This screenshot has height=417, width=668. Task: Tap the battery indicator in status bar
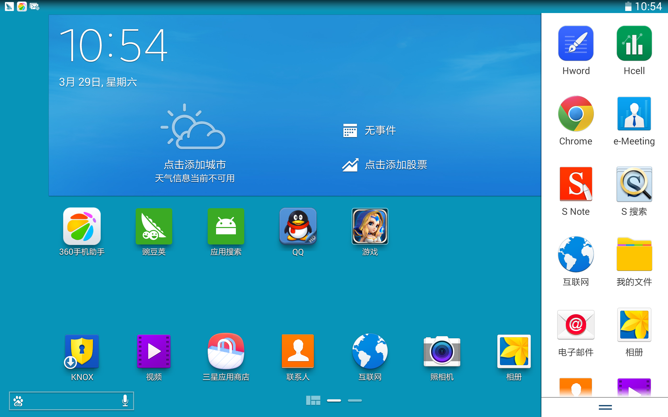click(628, 6)
